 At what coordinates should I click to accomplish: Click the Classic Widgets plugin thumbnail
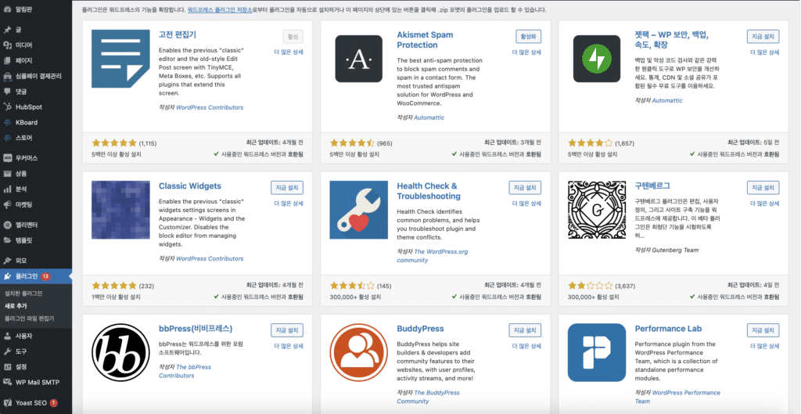coord(120,210)
